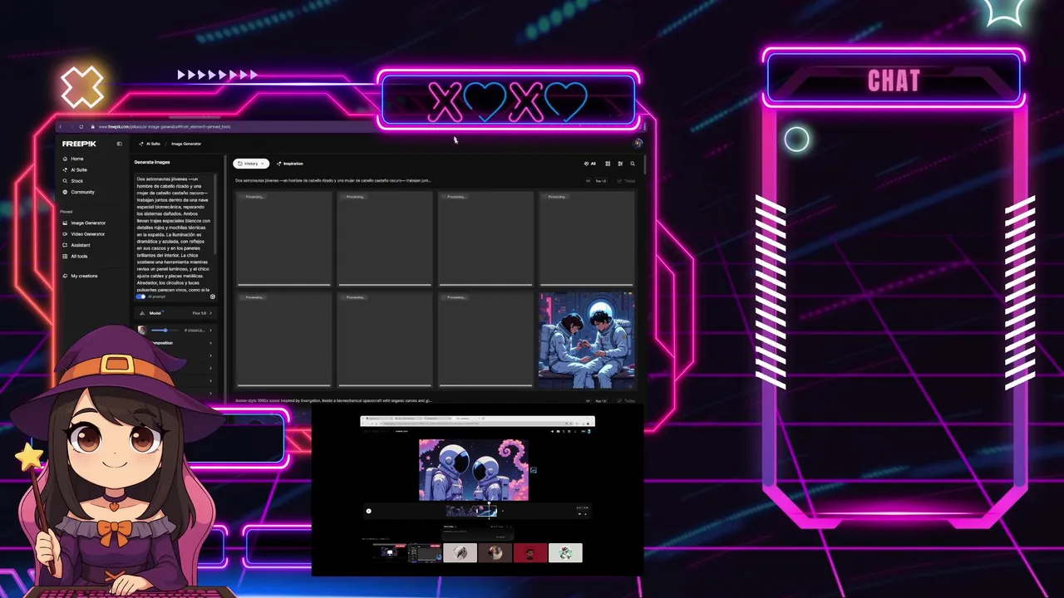Open brown background character thumbnail in lower window
Image resolution: width=1064 pixels, height=598 pixels.
pos(495,552)
